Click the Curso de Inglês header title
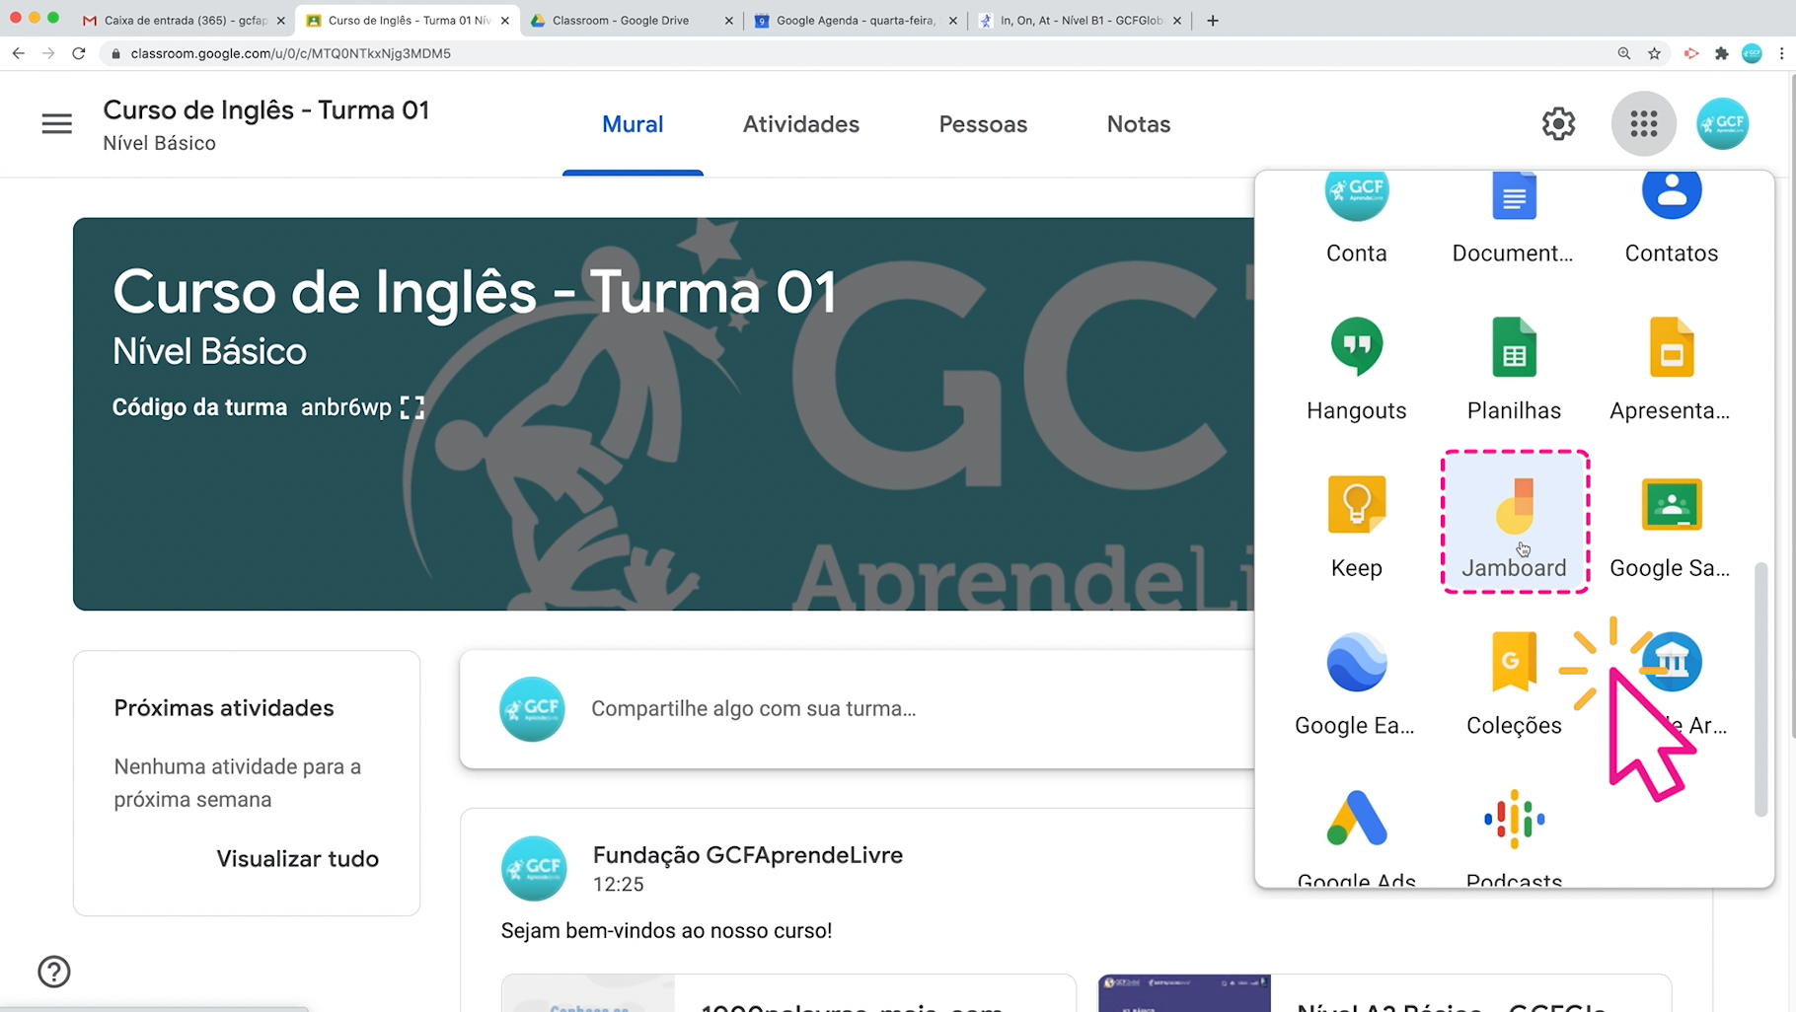 click(x=266, y=110)
